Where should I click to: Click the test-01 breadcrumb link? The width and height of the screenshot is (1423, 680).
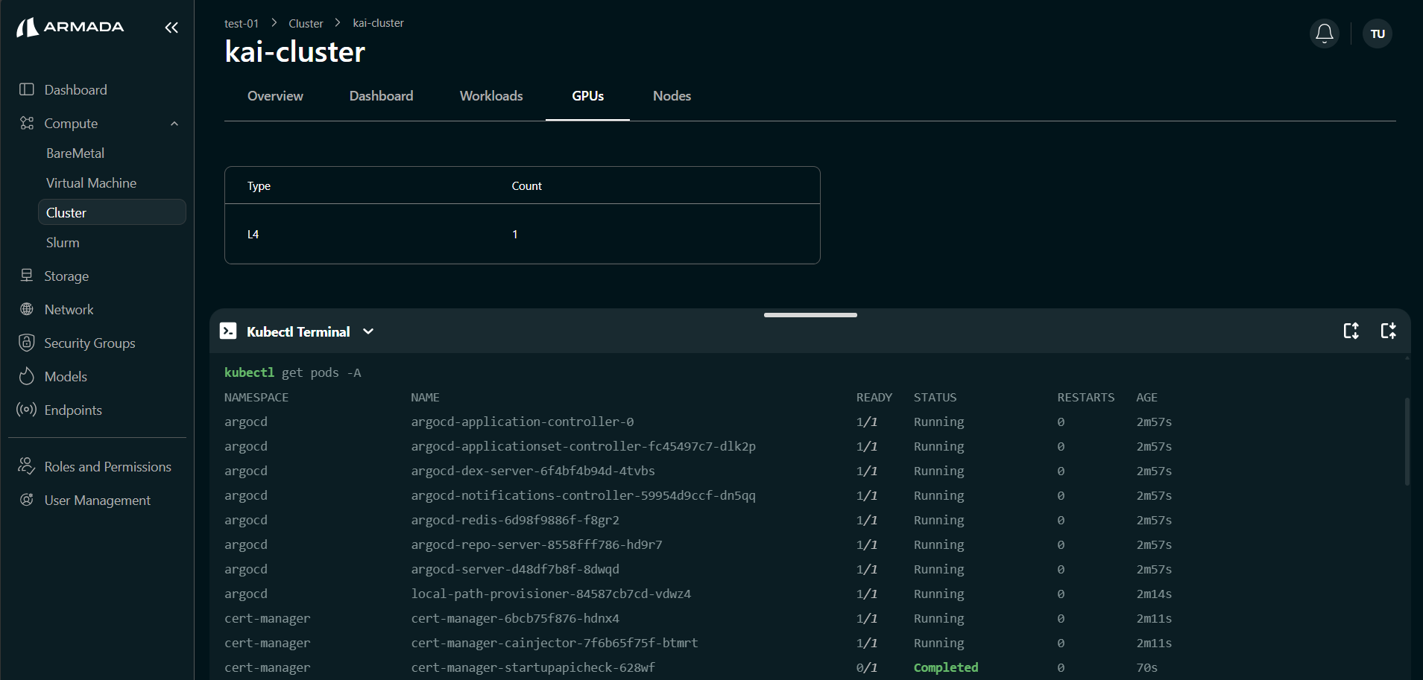(x=242, y=24)
